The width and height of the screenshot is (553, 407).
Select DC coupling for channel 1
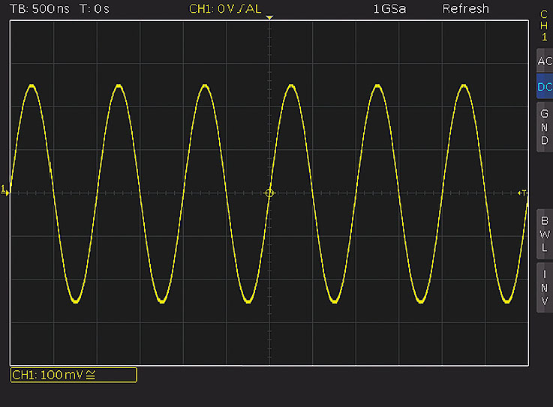(544, 87)
